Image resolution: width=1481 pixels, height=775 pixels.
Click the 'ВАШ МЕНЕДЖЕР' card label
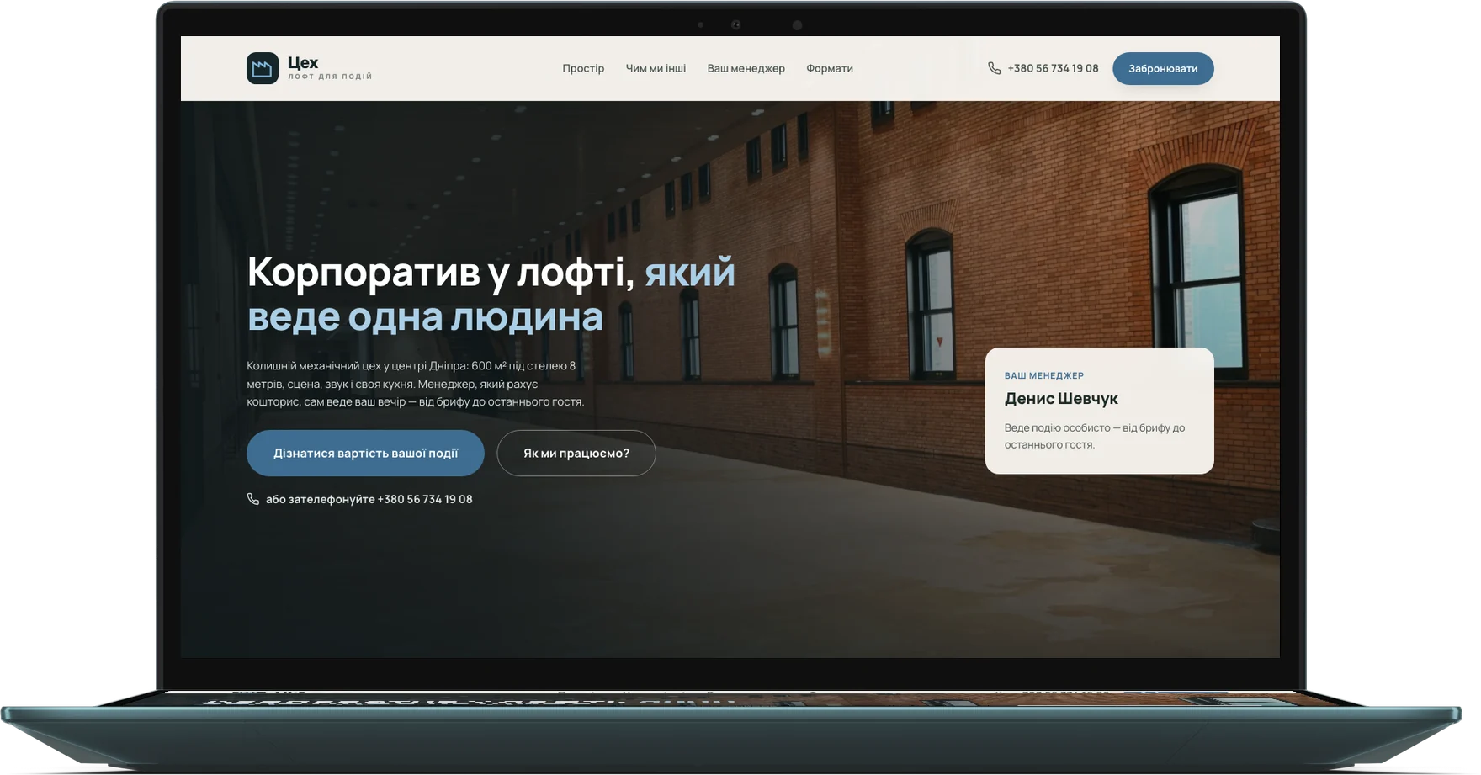tap(1044, 375)
